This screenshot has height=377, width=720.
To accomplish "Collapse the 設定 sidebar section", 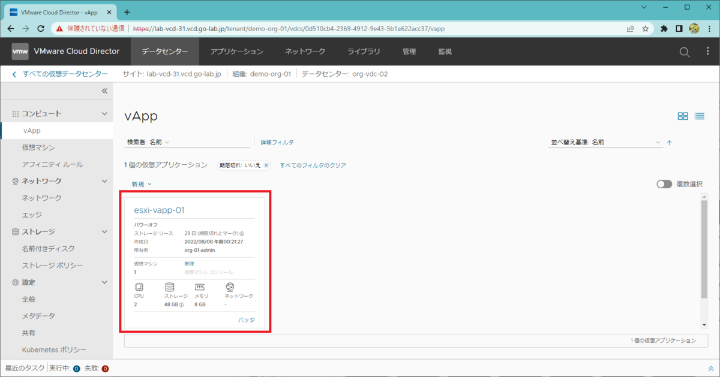I will click(x=104, y=282).
